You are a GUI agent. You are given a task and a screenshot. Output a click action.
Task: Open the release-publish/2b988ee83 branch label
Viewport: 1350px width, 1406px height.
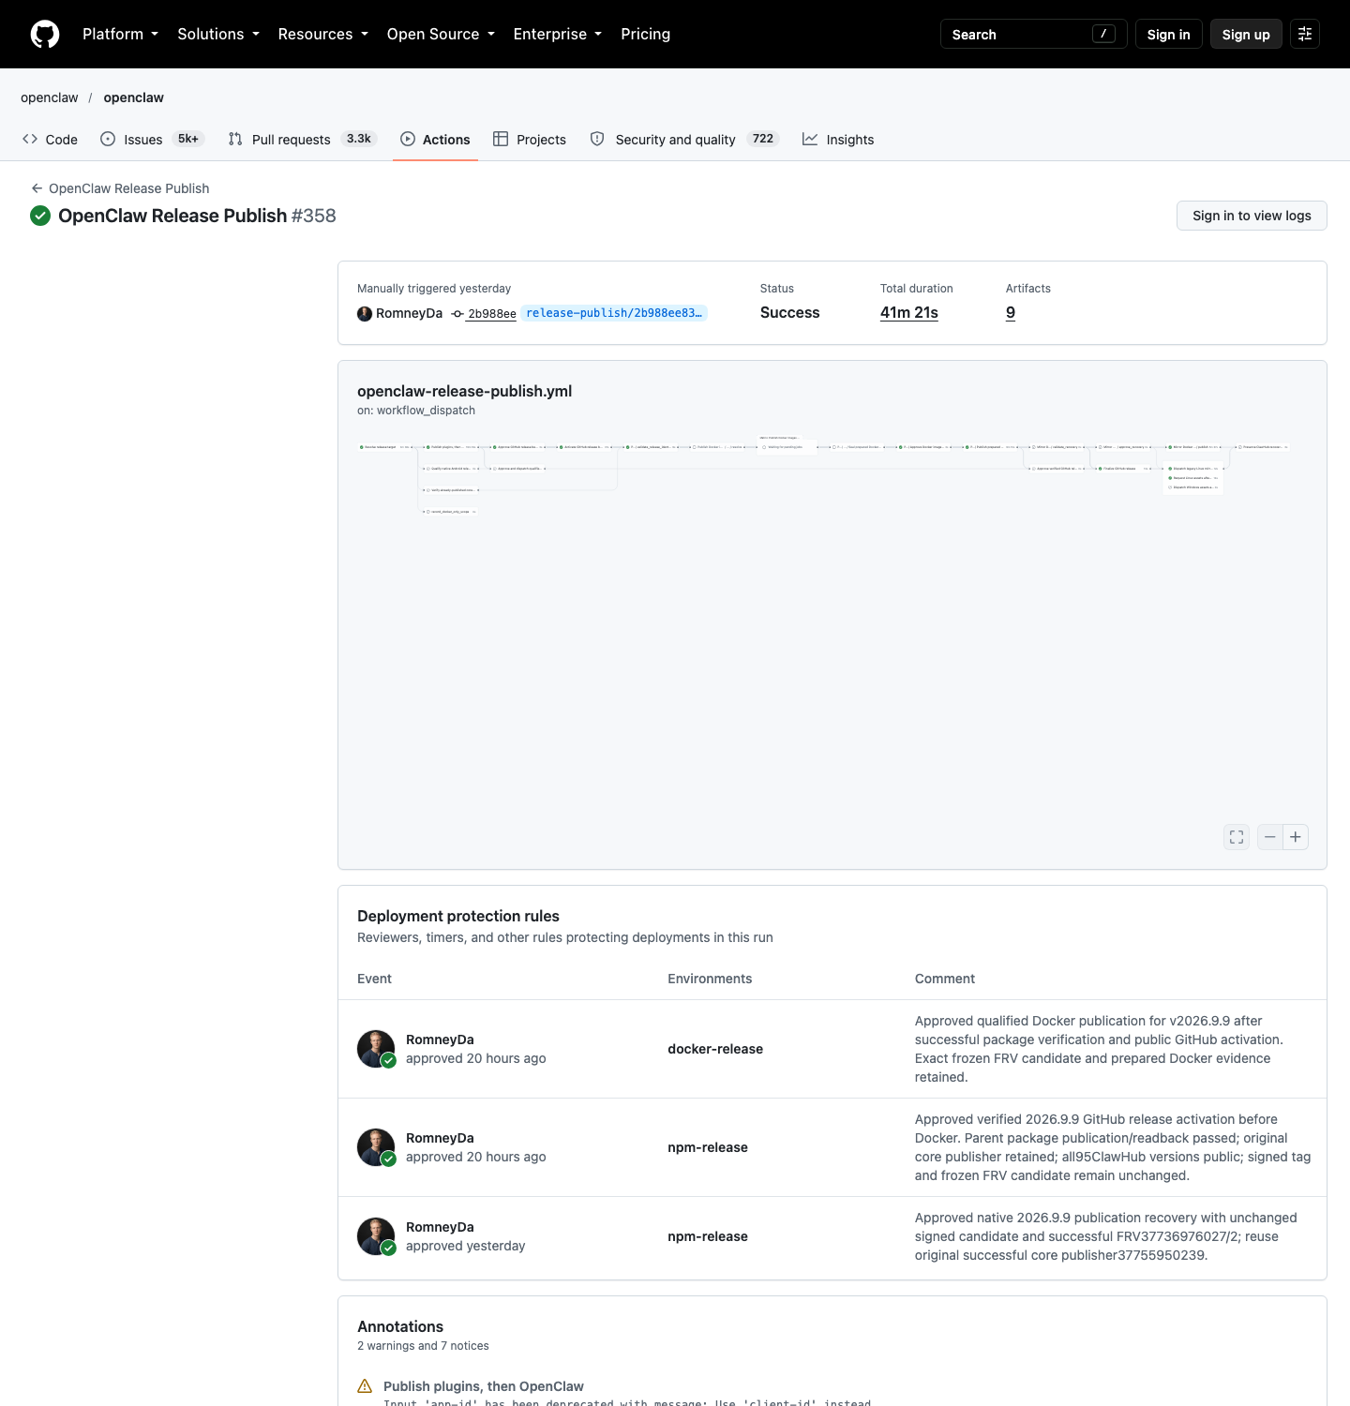614,313
